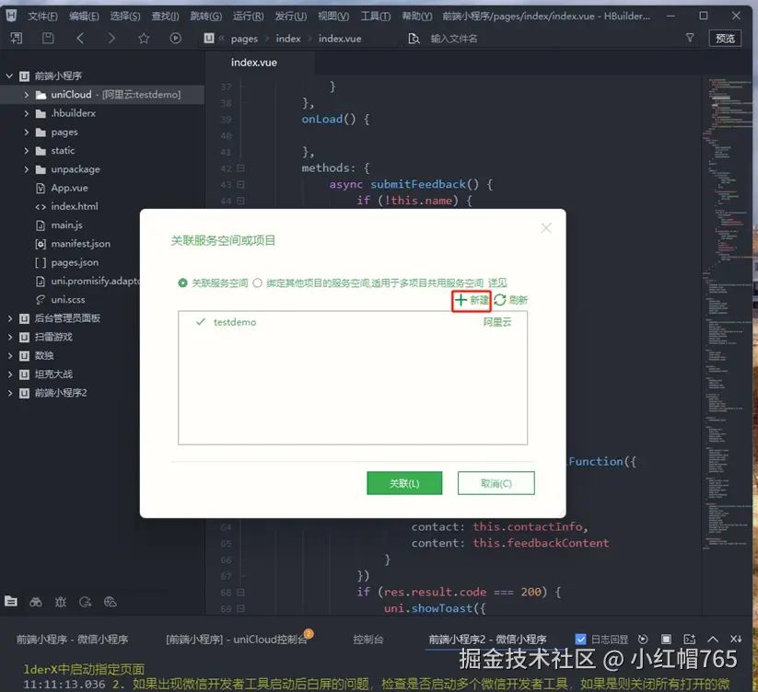Open pages.json in project tree
The width and height of the screenshot is (758, 692).
[75, 262]
